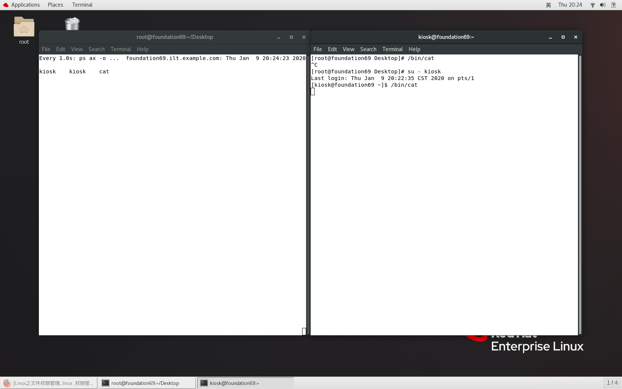Maximize the kiosk@foundation69 terminal window
The height and width of the screenshot is (389, 622).
pyautogui.click(x=563, y=37)
